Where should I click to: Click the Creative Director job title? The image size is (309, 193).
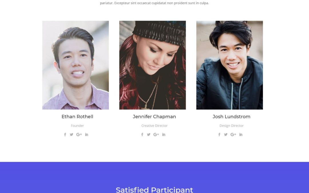154,126
